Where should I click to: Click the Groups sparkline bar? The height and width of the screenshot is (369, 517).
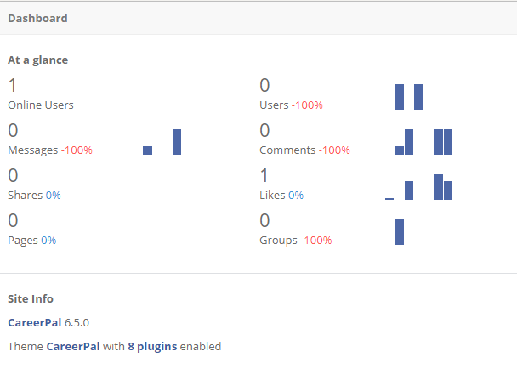[399, 232]
